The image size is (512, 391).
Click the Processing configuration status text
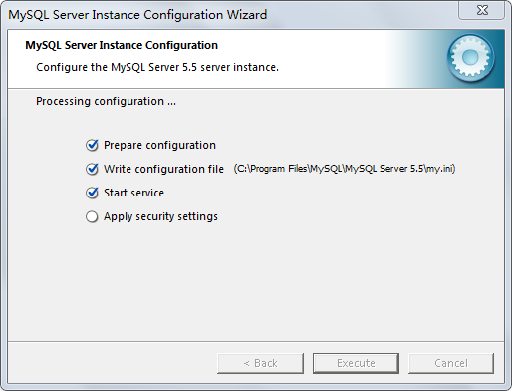pyautogui.click(x=106, y=101)
